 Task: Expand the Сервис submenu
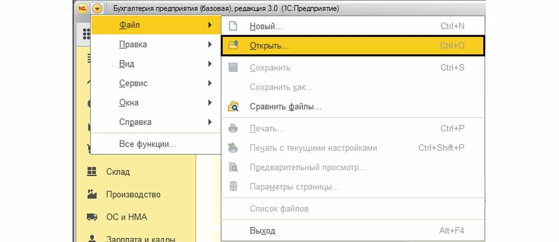133,83
